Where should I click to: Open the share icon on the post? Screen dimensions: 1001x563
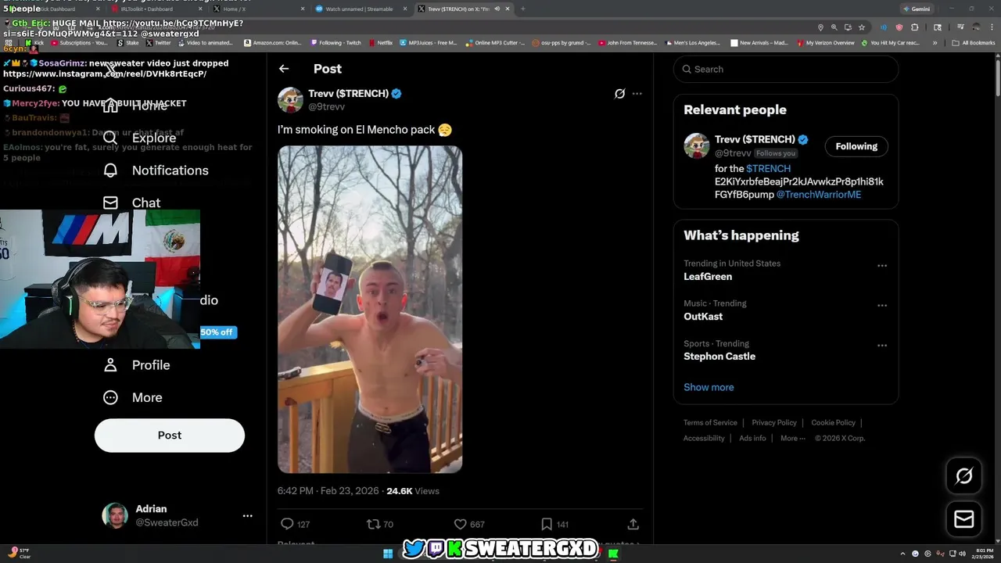(633, 524)
